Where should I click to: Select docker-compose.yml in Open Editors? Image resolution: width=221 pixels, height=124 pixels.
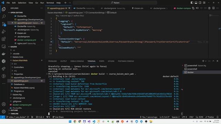tap(26, 40)
